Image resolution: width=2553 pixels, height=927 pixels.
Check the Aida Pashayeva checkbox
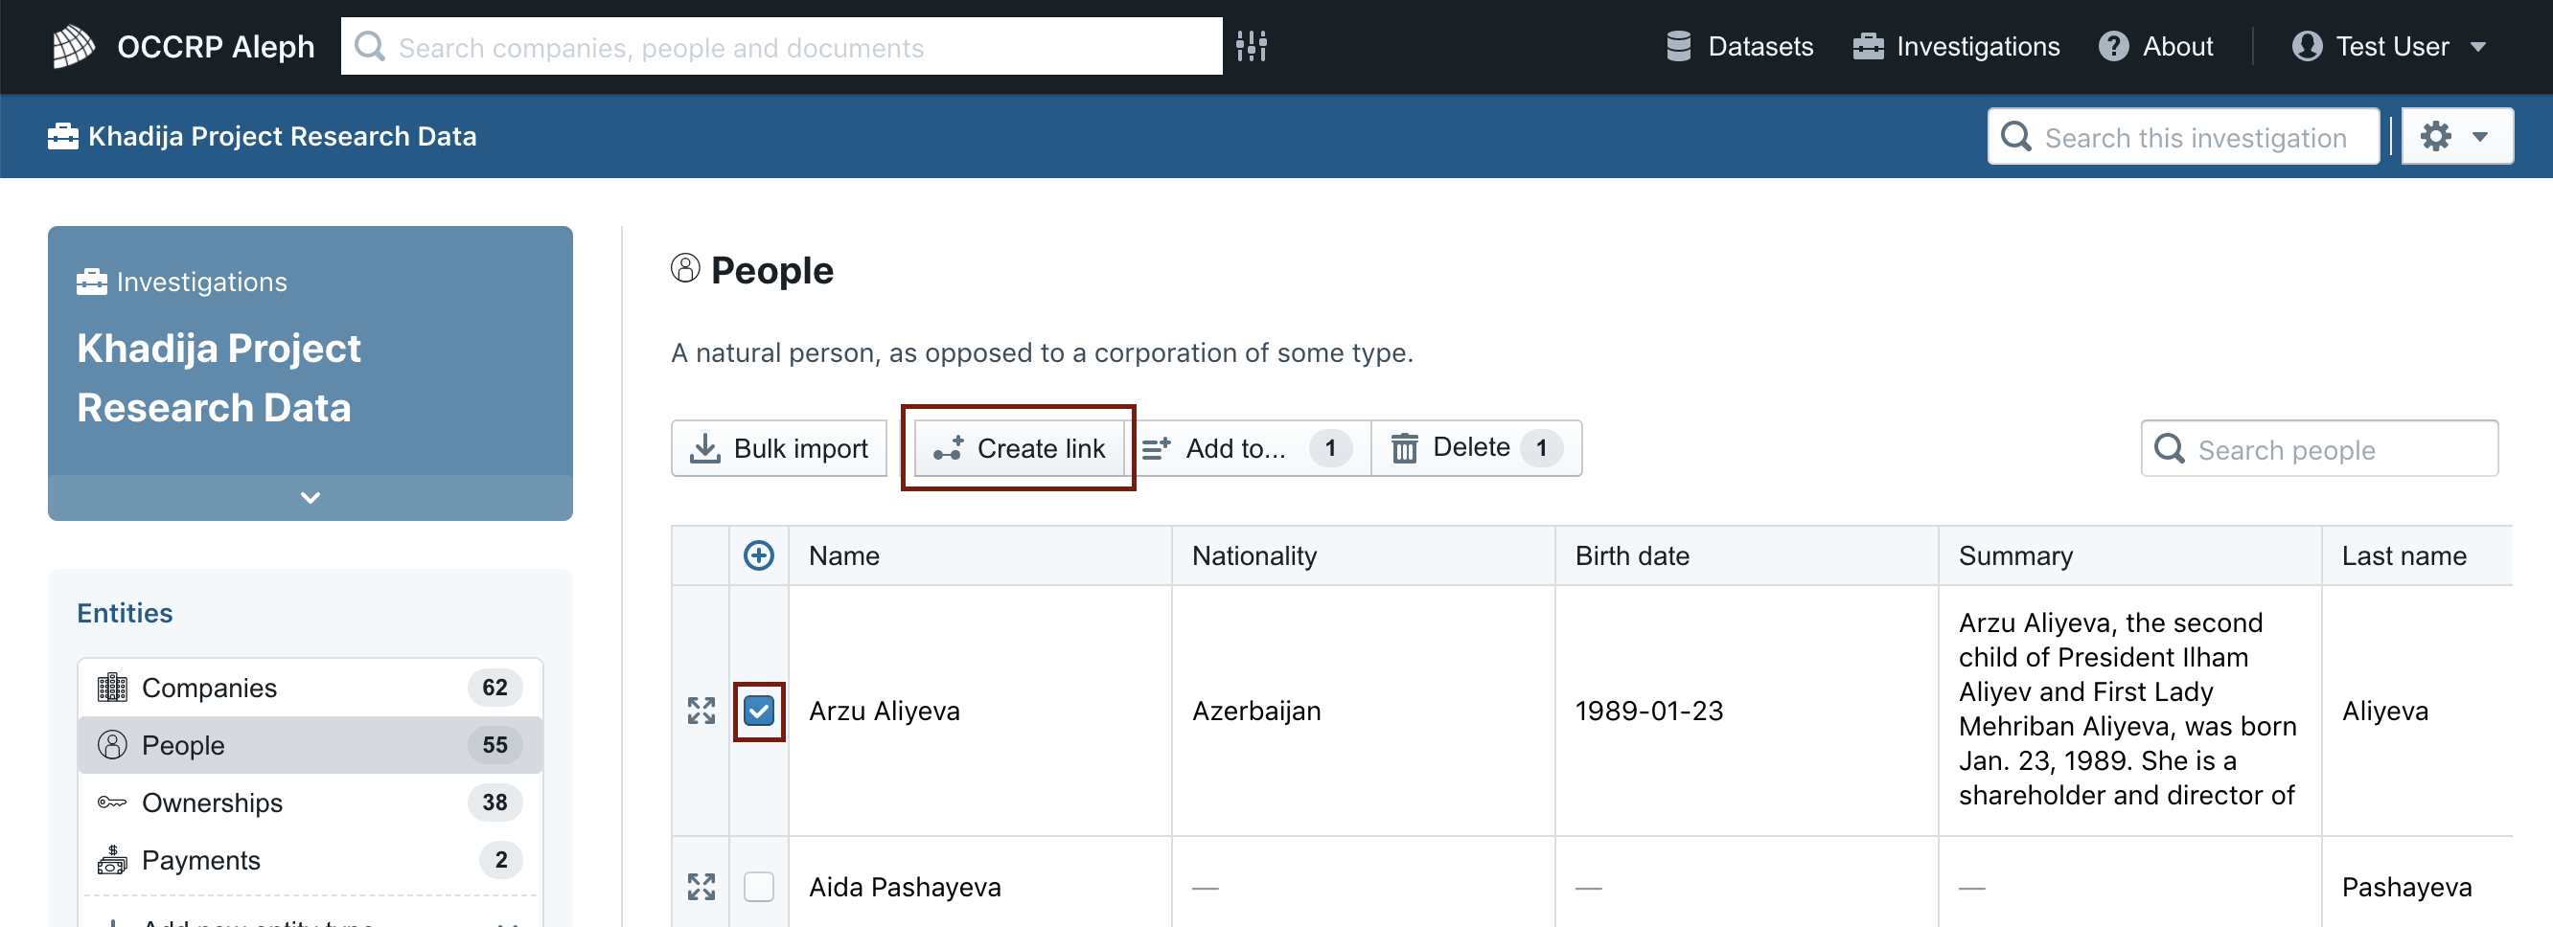[759, 887]
